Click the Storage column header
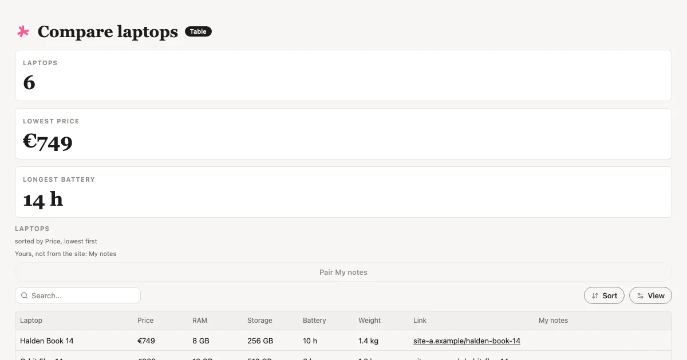Image resolution: width=687 pixels, height=360 pixels. 260,321
